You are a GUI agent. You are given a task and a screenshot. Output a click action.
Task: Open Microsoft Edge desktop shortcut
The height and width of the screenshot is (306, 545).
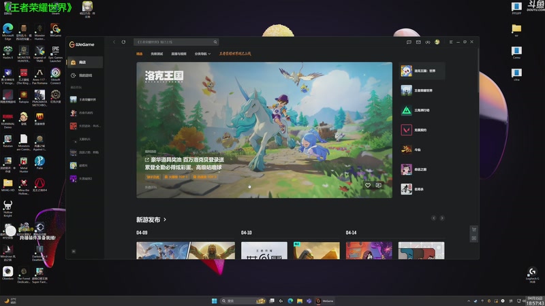pyautogui.click(x=7, y=31)
